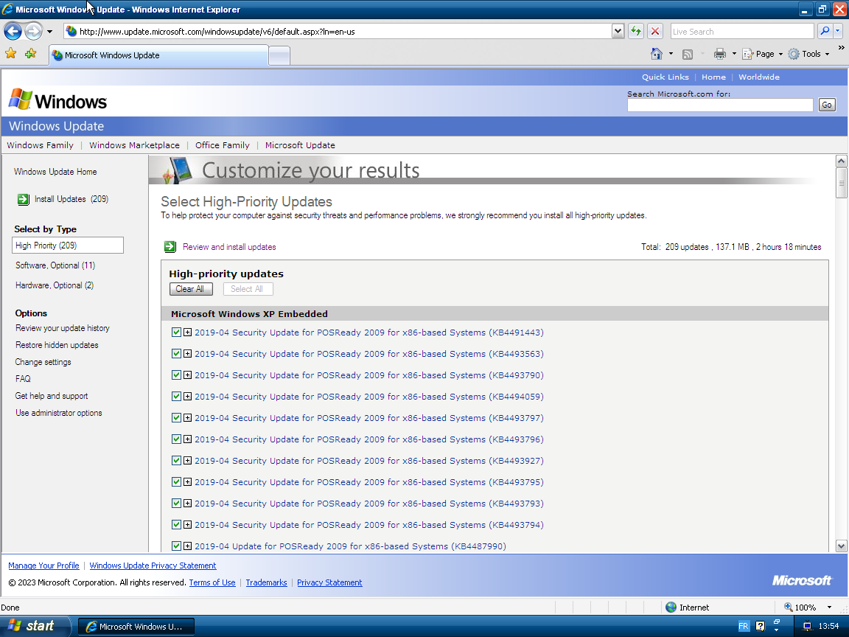Select Software, Optional (11) category
Image resolution: width=849 pixels, height=637 pixels.
click(55, 265)
